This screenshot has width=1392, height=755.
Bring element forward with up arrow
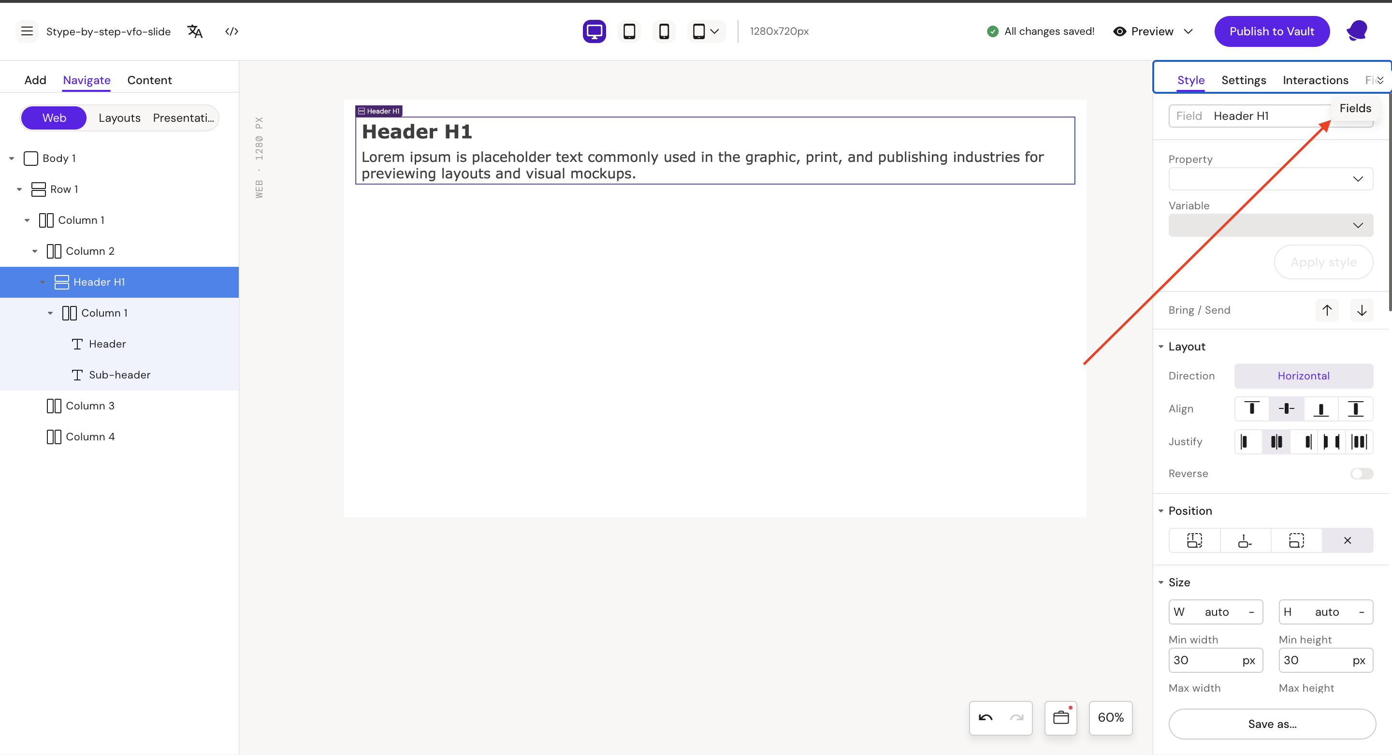pos(1327,310)
